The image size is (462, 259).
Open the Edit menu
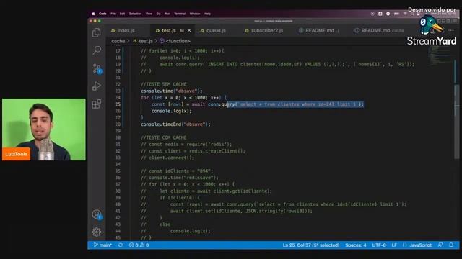point(122,14)
